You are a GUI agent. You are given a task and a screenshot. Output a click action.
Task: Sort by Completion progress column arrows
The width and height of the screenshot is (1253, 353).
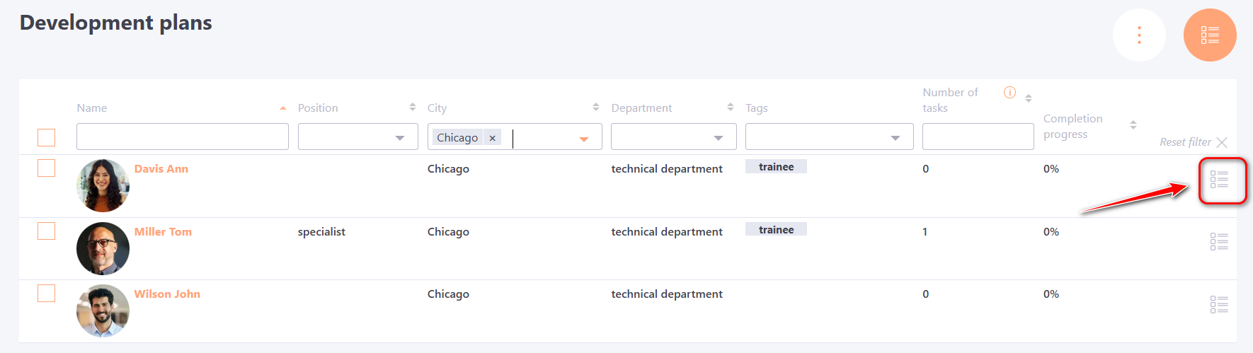pyautogui.click(x=1133, y=125)
